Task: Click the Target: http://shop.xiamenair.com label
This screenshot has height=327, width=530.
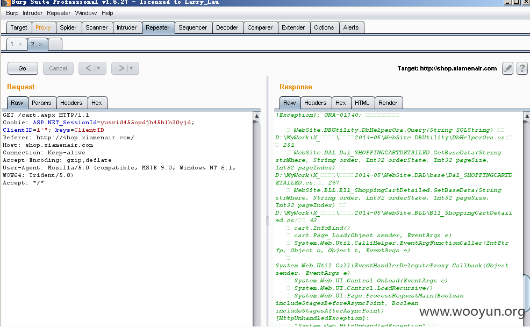Action: [x=447, y=68]
